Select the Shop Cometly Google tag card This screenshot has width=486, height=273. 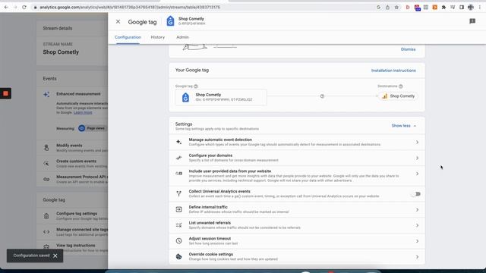[x=221, y=97]
